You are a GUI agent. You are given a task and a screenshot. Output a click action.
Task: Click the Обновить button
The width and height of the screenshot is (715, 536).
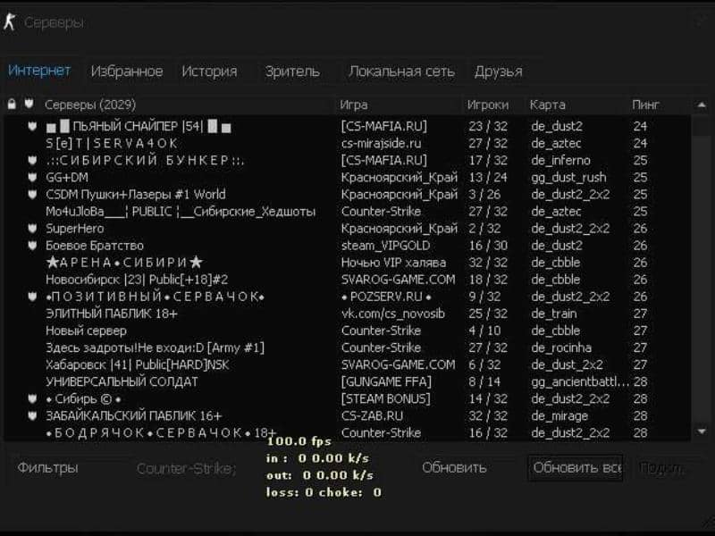454,467
